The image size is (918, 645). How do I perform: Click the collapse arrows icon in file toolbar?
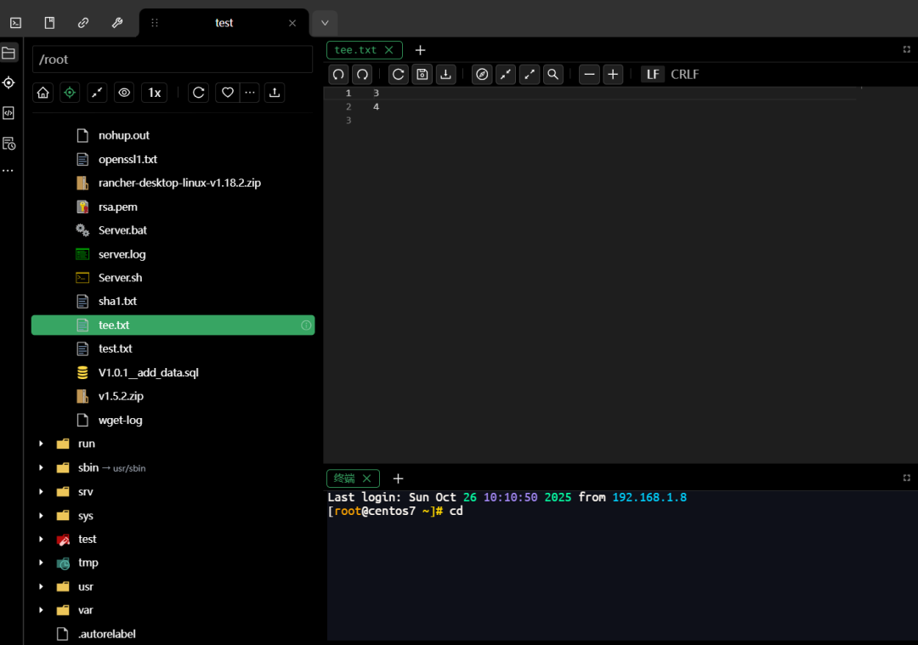click(x=97, y=93)
